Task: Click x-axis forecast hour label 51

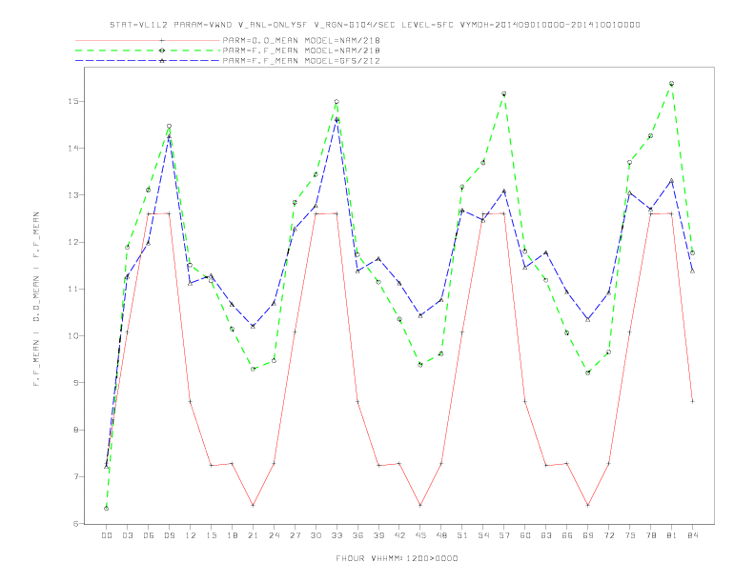Action: 462,535
